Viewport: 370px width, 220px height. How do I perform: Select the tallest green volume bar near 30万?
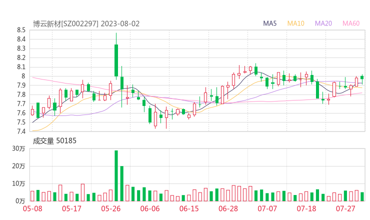[116, 176]
